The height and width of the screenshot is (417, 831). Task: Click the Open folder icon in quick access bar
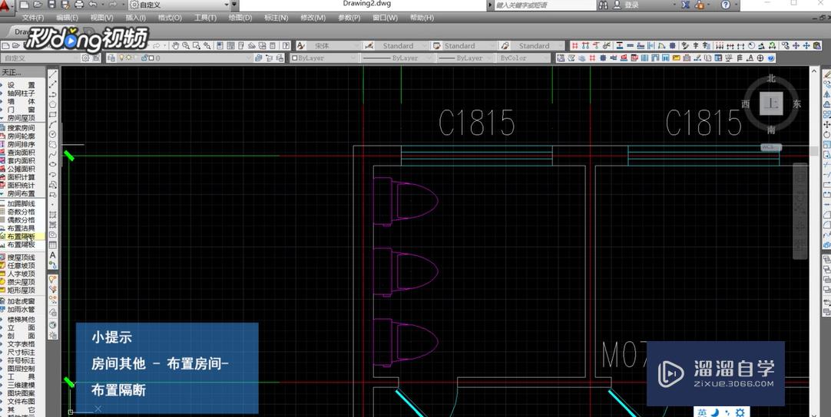pos(38,5)
